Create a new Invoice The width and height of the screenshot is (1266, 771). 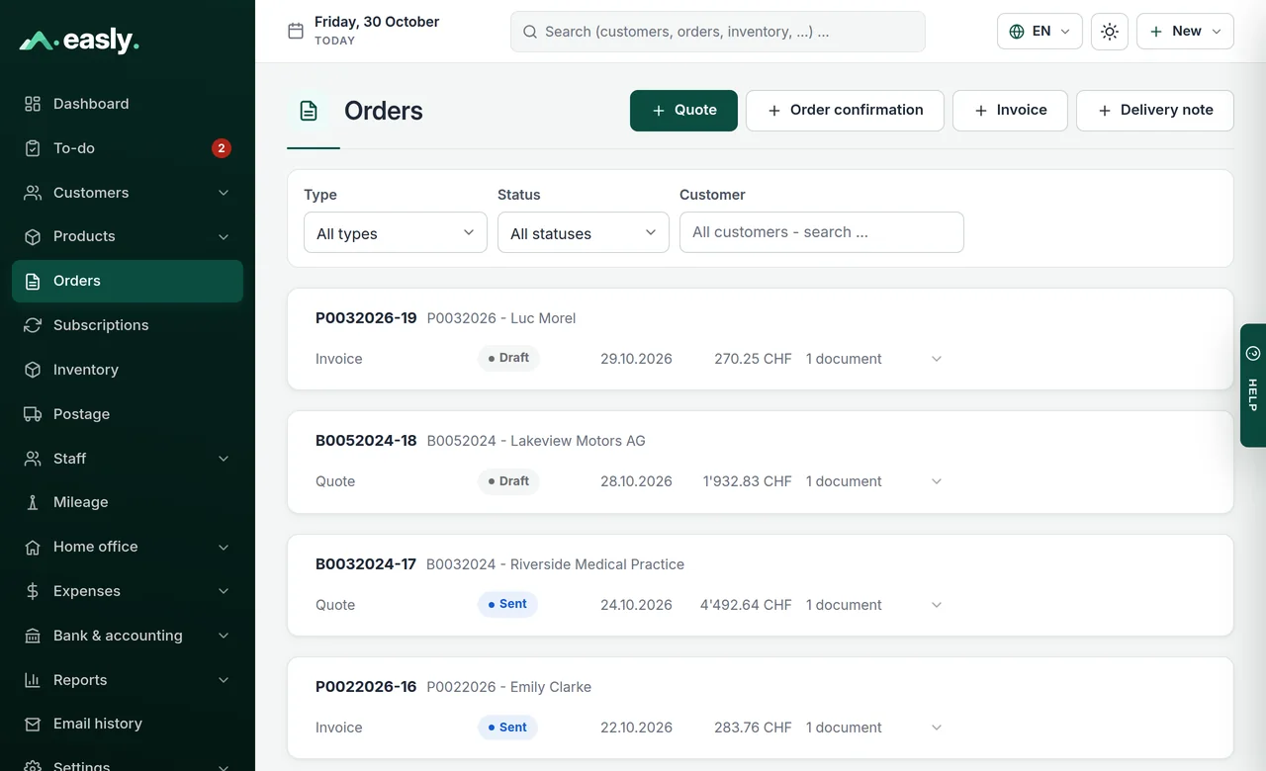(1010, 111)
